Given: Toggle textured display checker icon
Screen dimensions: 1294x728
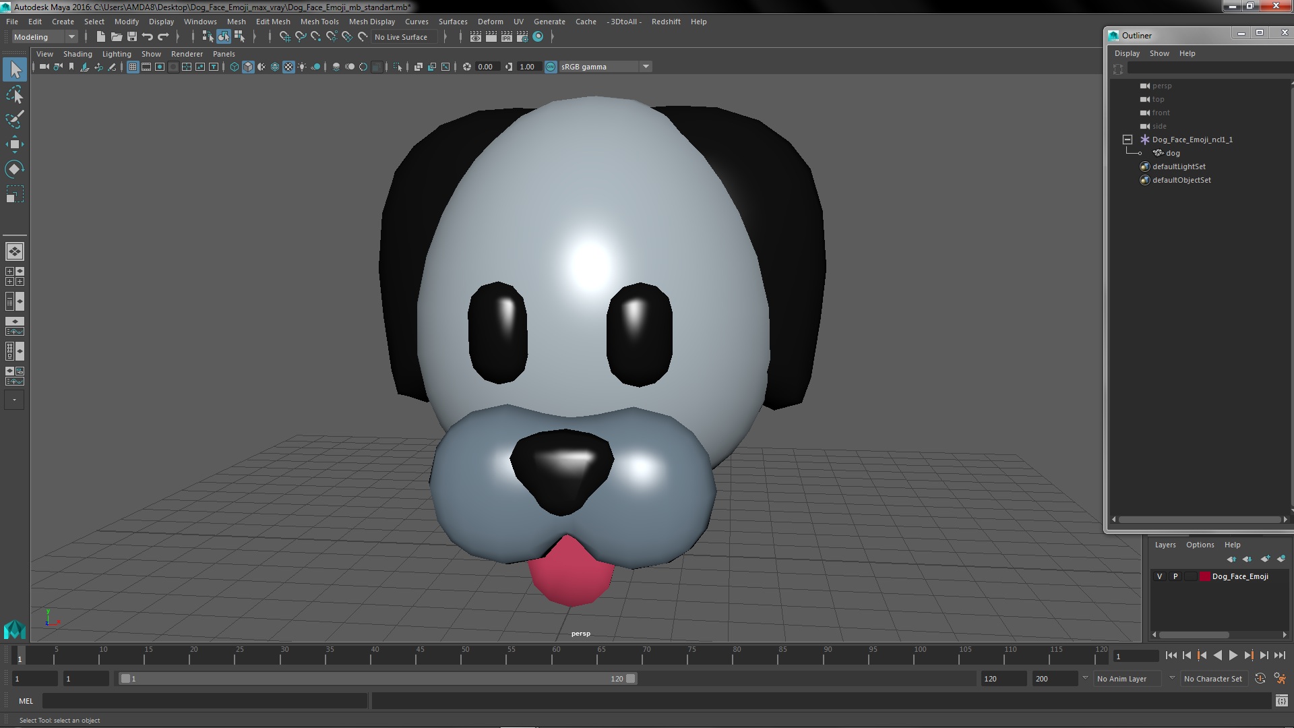Looking at the screenshot, I should click(x=288, y=67).
